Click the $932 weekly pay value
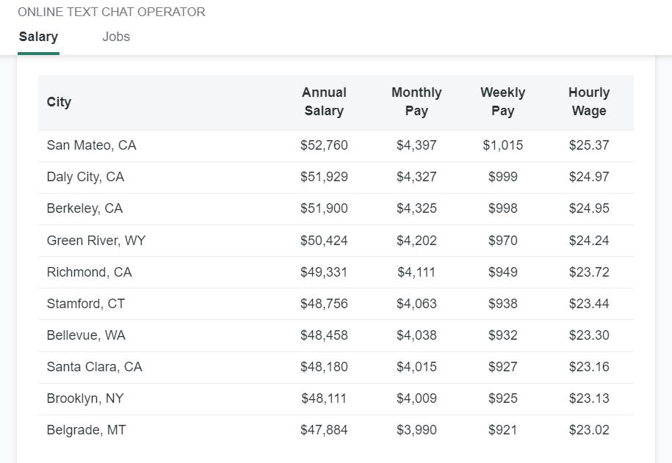The image size is (672, 463). click(502, 335)
